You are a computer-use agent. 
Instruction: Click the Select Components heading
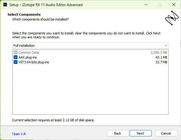pos(24,14)
